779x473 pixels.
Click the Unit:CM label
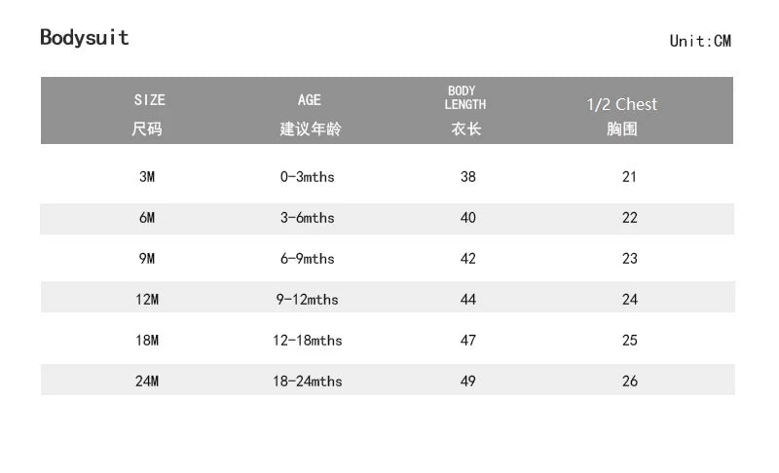tap(700, 41)
